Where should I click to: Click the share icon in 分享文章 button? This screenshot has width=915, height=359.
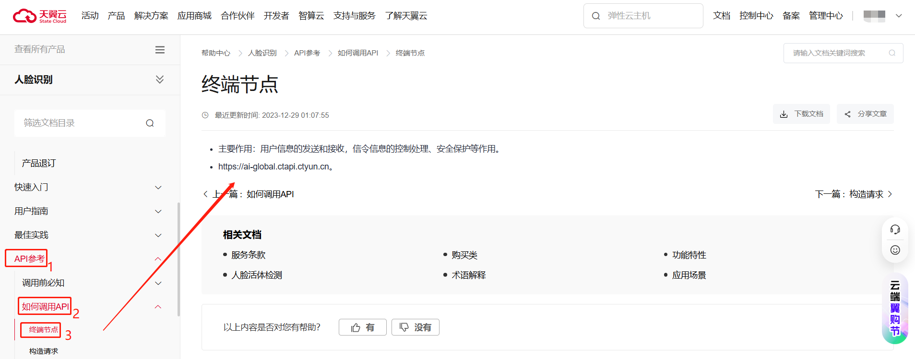(x=847, y=114)
